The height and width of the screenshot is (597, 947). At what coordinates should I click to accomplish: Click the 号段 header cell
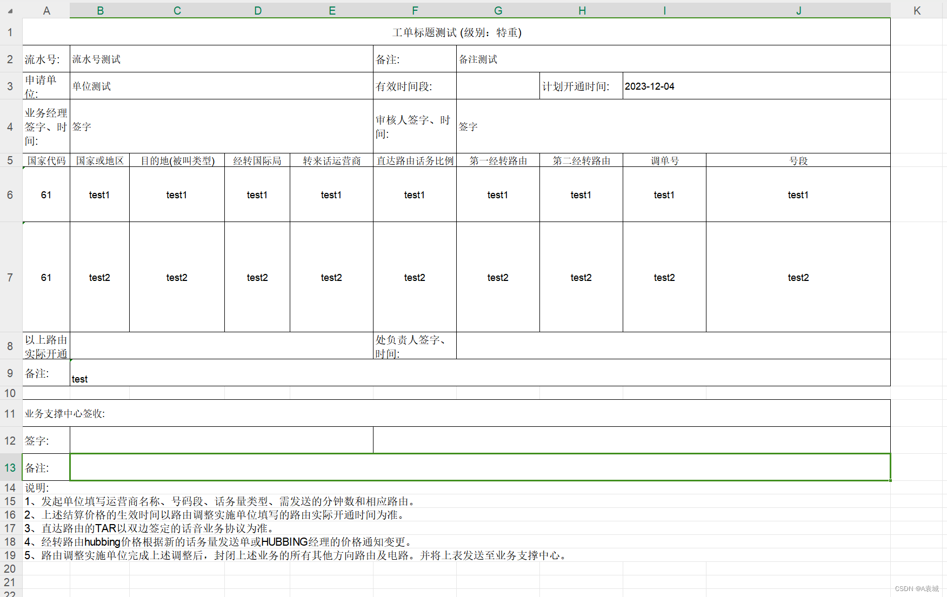pyautogui.click(x=798, y=160)
